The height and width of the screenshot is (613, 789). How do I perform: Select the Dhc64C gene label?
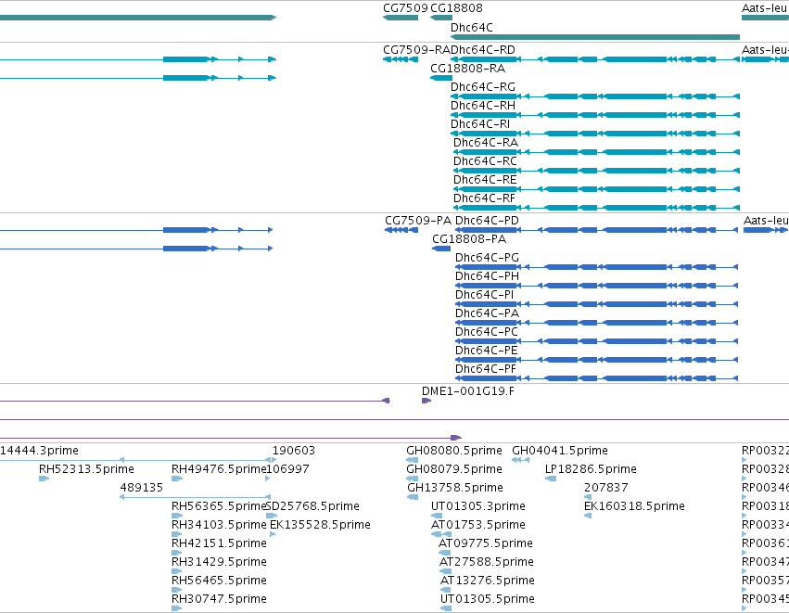(x=472, y=27)
